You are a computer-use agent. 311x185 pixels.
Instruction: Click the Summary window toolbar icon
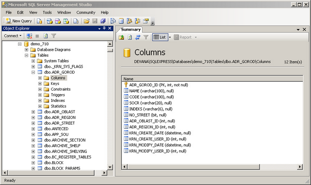tap(121, 21)
